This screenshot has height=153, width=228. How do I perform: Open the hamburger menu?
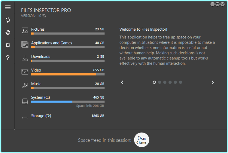8,7
